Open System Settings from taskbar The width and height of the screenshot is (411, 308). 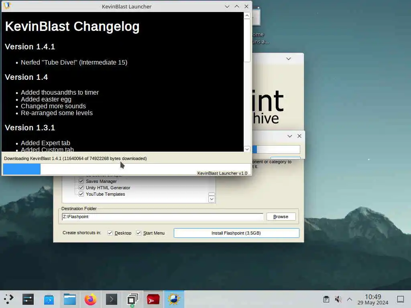(x=28, y=299)
